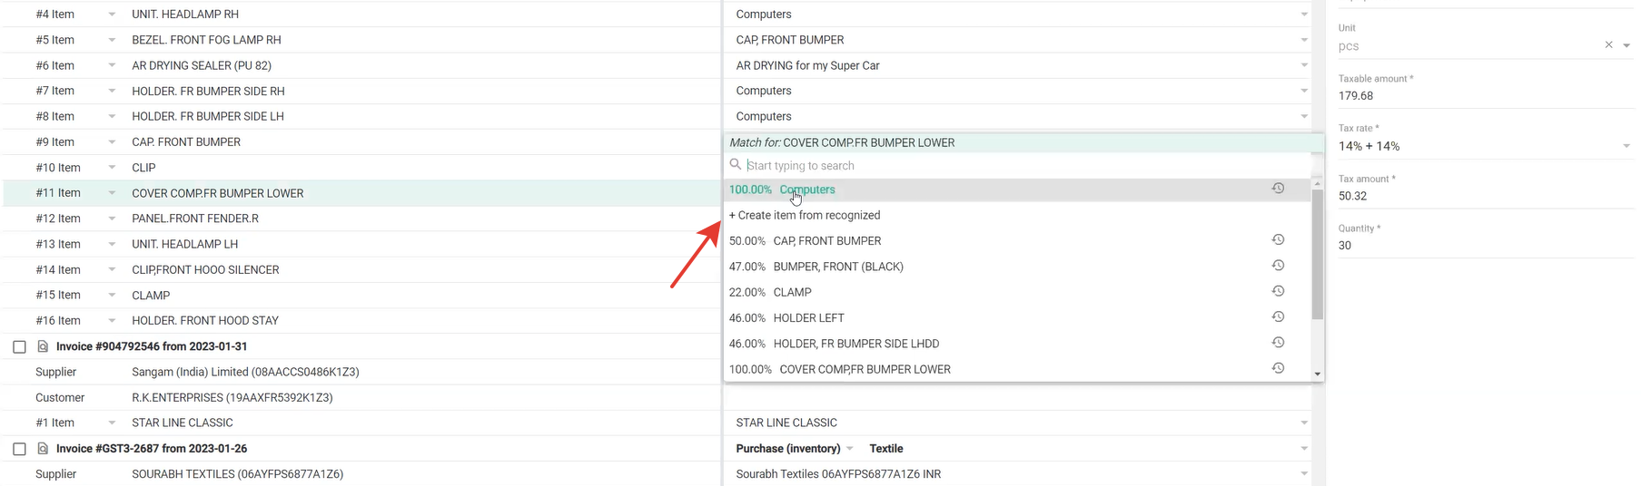This screenshot has width=1641, height=486.
Task: Click Create item from recognized
Action: coord(805,215)
